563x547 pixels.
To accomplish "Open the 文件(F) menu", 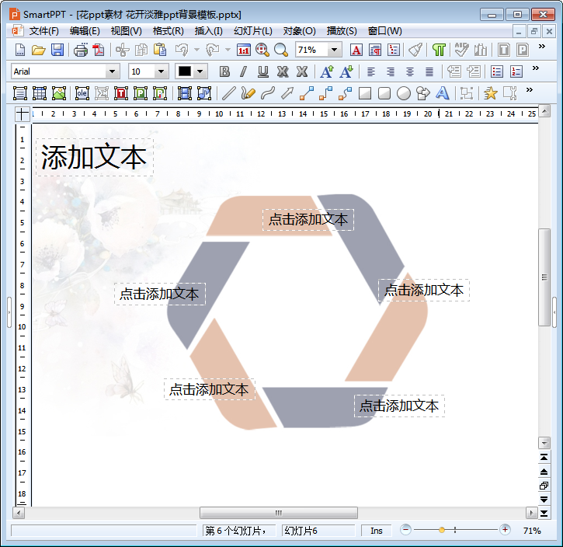I will [43, 31].
